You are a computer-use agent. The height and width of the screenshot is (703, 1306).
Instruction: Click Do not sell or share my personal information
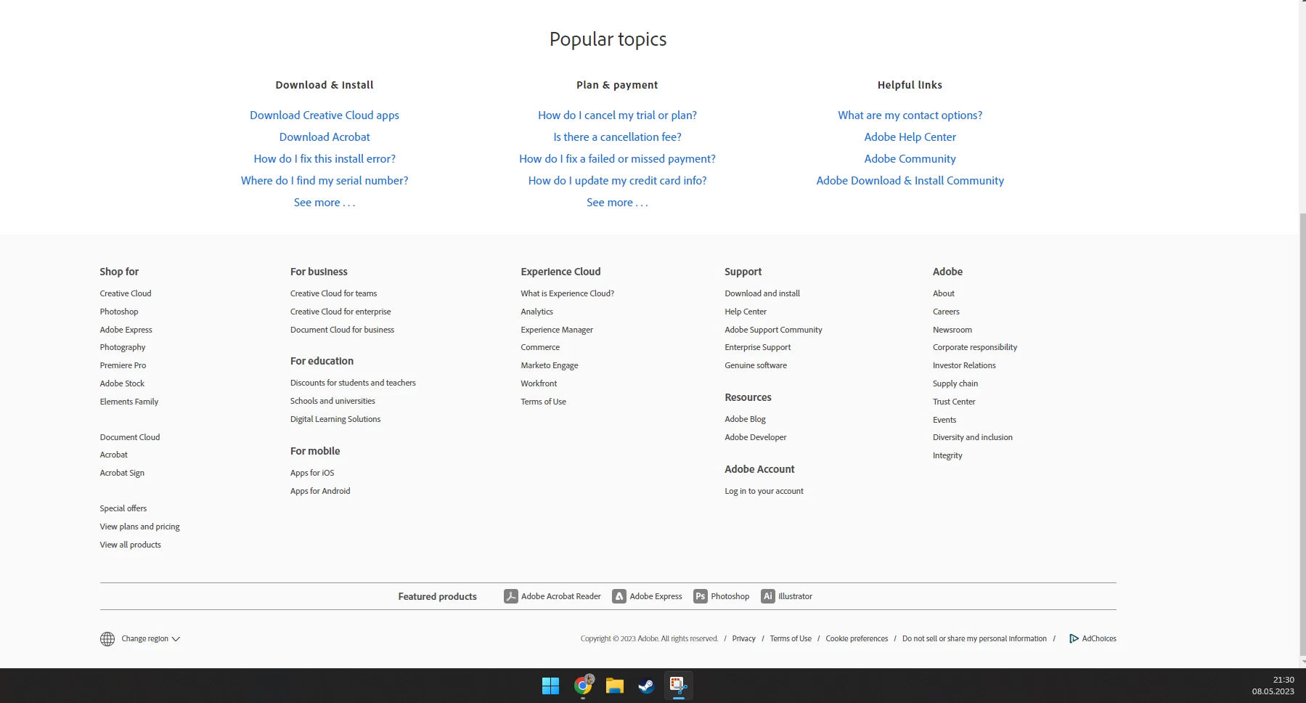pos(974,639)
